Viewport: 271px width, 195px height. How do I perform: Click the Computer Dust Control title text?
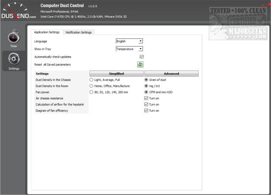point(62,5)
